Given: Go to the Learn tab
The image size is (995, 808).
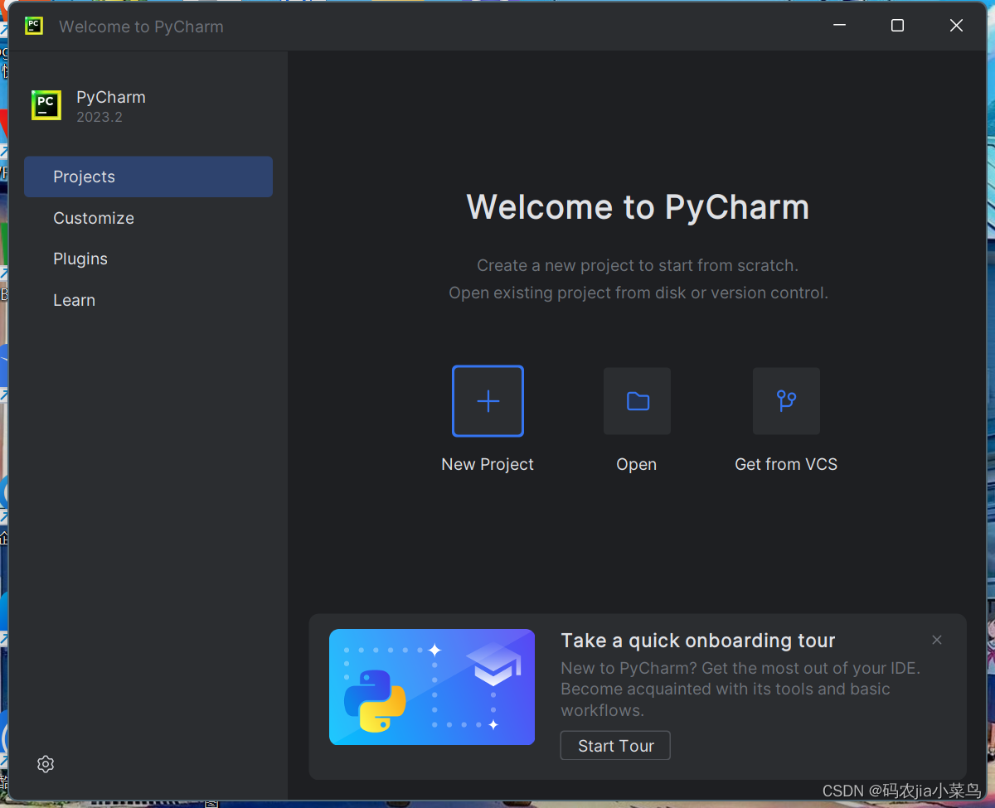Looking at the screenshot, I should tap(148, 300).
